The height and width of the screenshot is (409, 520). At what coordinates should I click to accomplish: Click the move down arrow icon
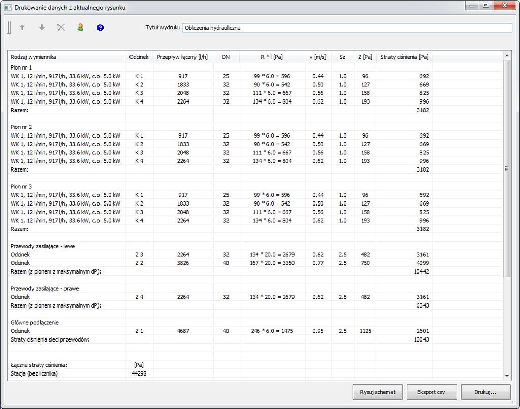coord(42,27)
